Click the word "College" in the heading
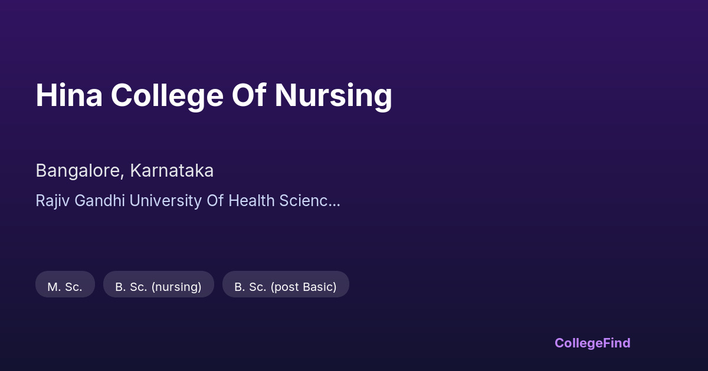Image resolution: width=708 pixels, height=371 pixels. coord(167,95)
